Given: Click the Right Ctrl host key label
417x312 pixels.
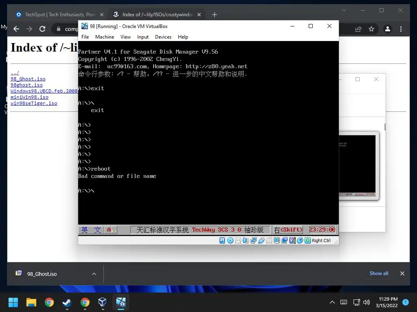Looking at the screenshot, I should (321, 240).
